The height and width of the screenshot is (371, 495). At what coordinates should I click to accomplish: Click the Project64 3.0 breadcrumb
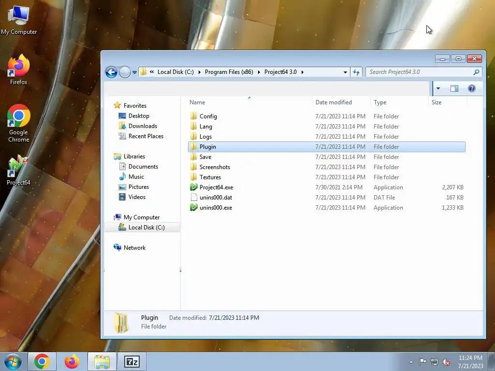[x=280, y=72]
